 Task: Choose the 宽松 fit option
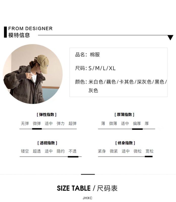click(149, 151)
